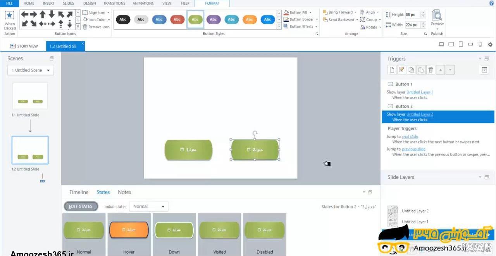
Task: Move the selected trigger down
Action: click(450, 70)
